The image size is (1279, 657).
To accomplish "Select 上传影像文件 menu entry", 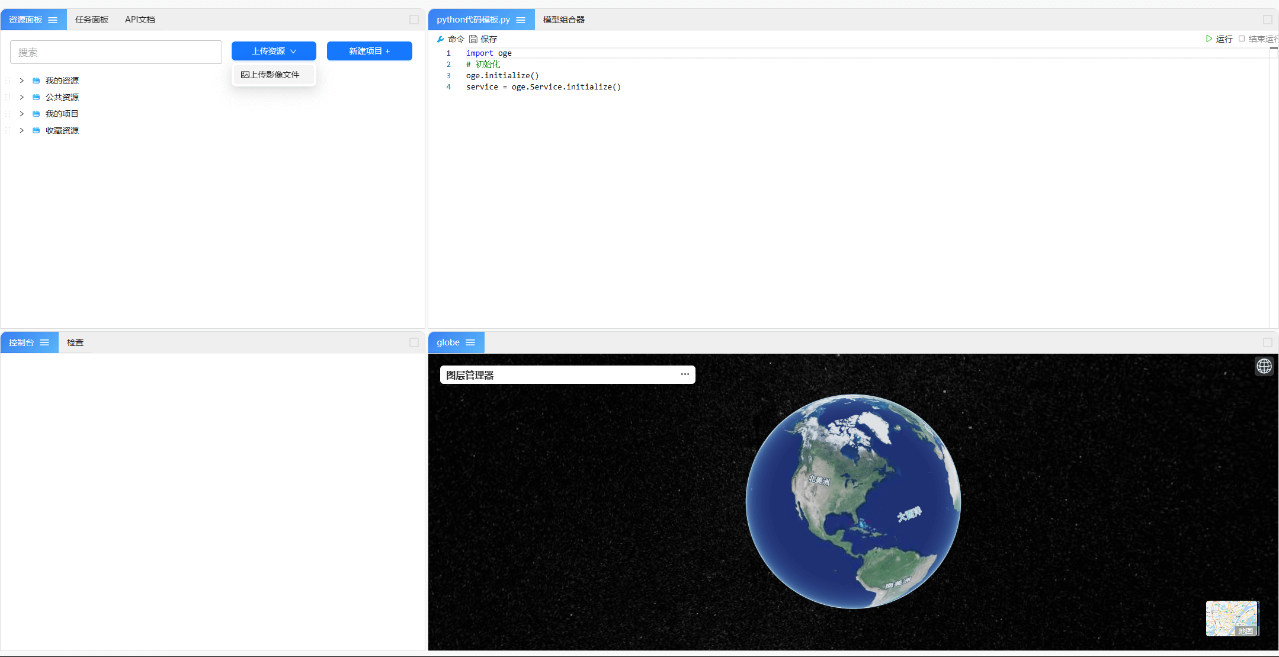I will 271,75.
